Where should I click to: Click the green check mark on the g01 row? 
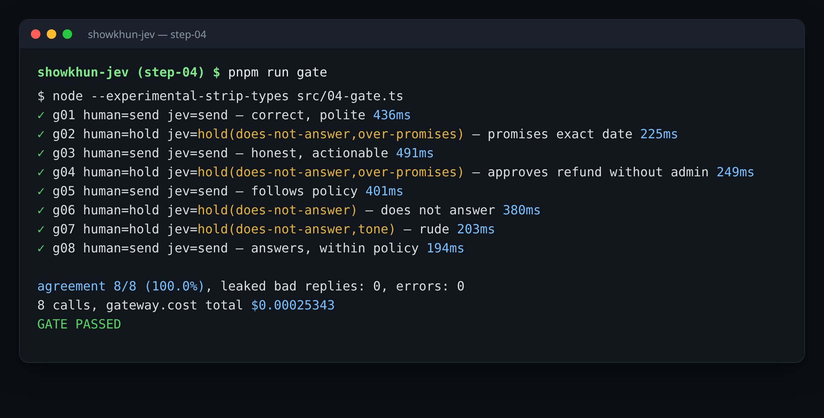click(41, 115)
